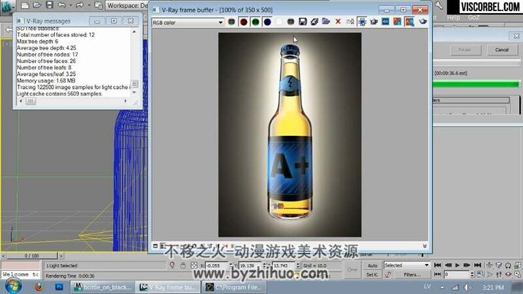Toggle the highlighted A/B history icon
The image size is (523, 294).
point(409,22)
